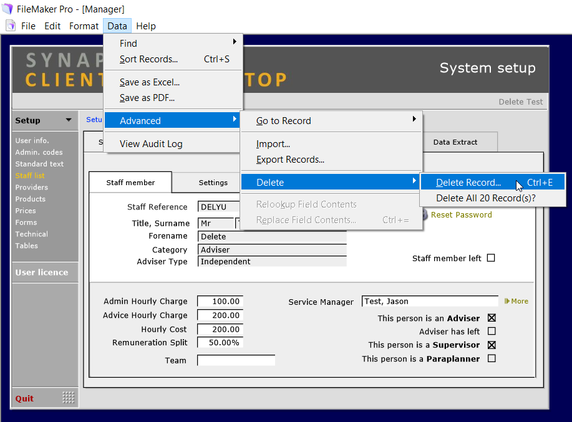Open Technical in sidebar
Viewport: 572px width, 422px height.
[x=32, y=234]
